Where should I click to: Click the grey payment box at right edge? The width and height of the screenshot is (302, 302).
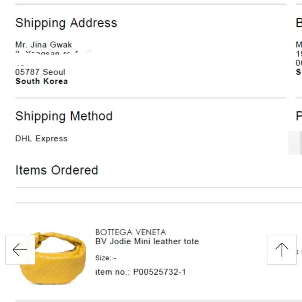click(x=295, y=143)
